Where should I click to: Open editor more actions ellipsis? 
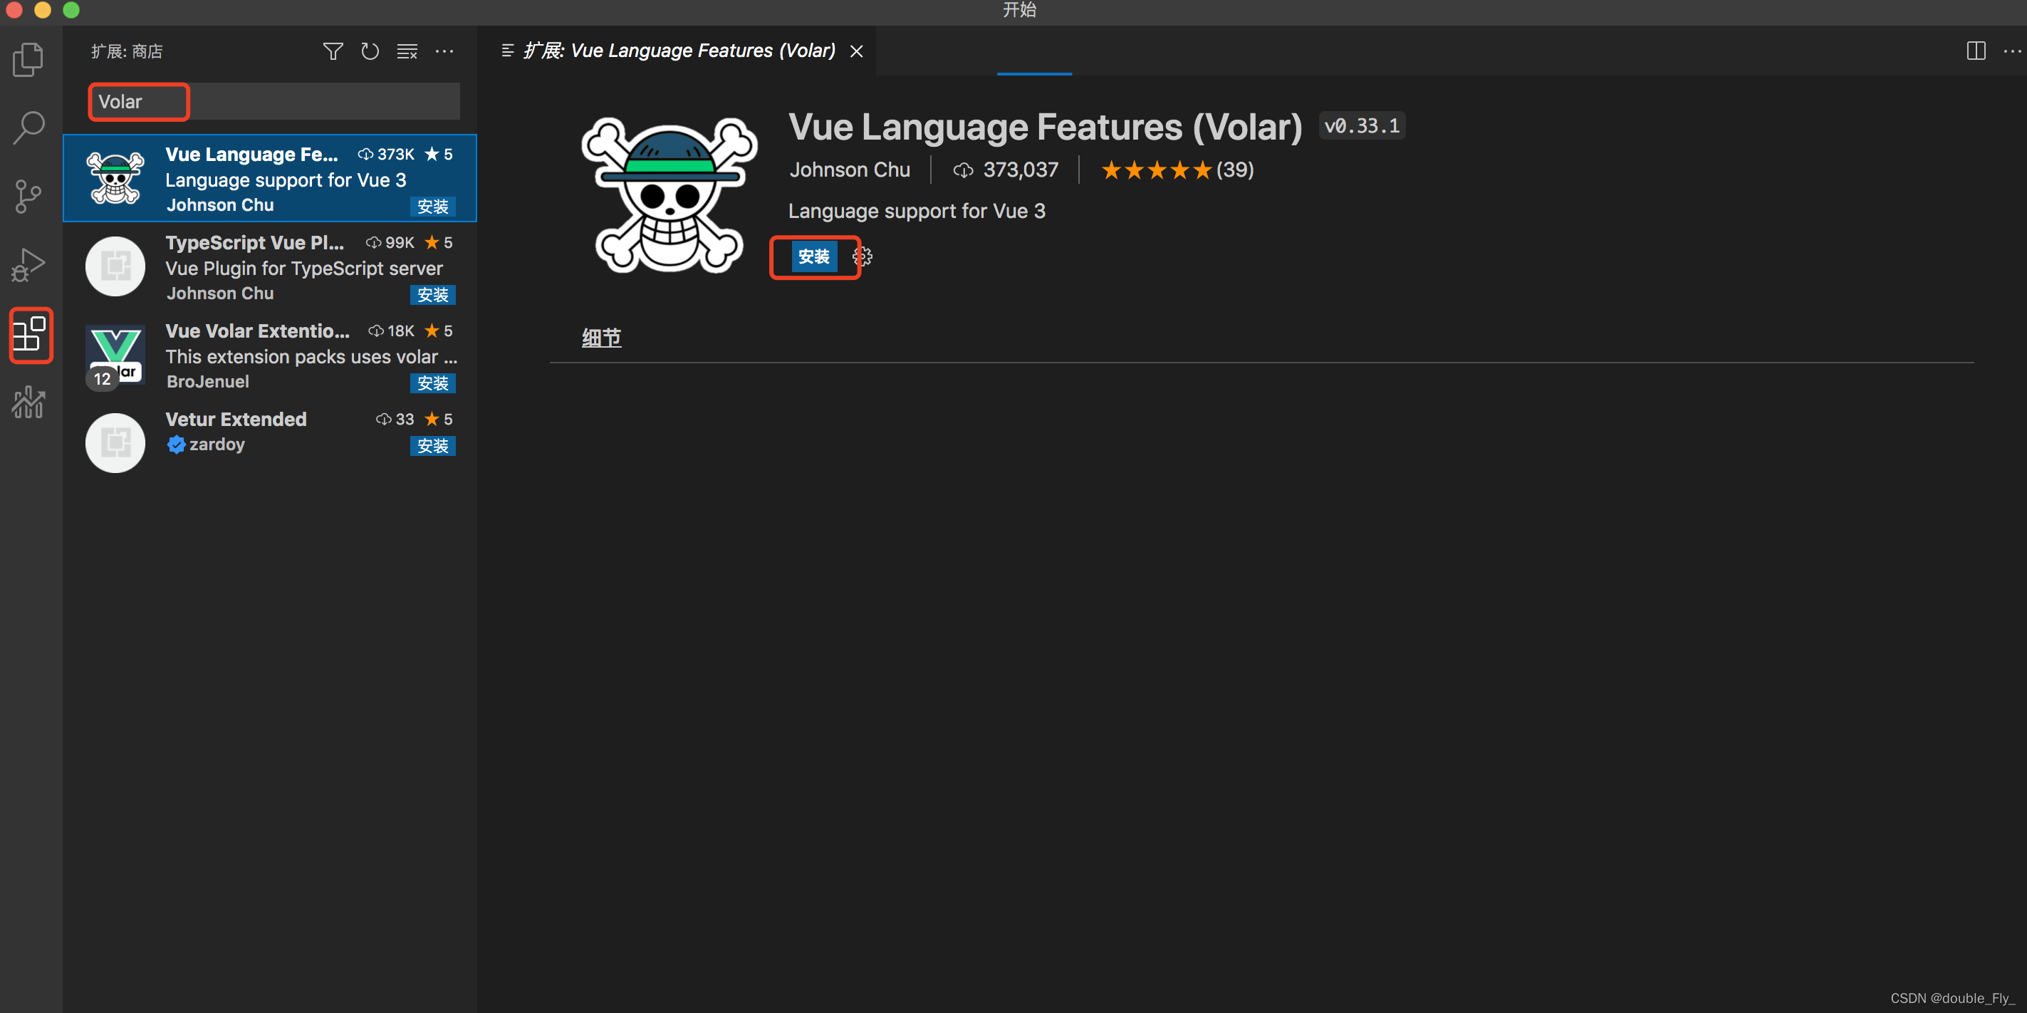pos(2012,51)
